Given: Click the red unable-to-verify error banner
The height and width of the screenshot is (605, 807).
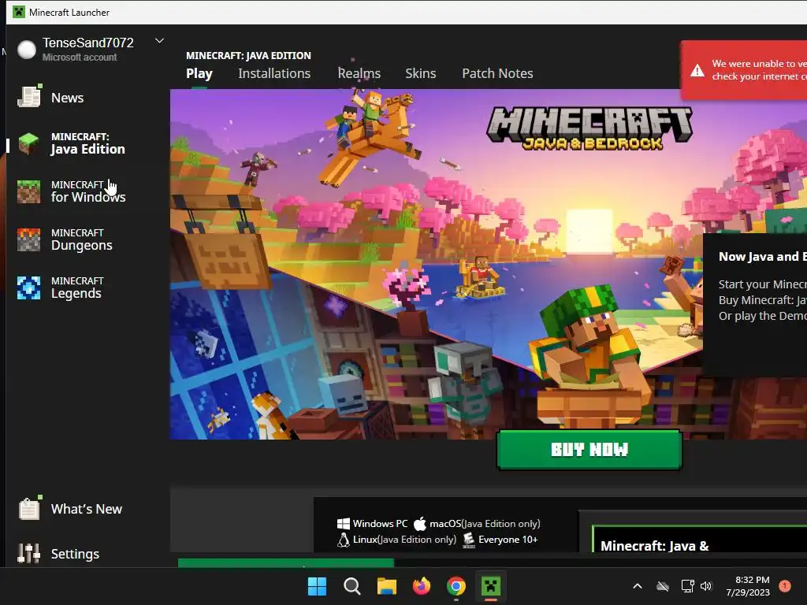Looking at the screenshot, I should pyautogui.click(x=744, y=70).
